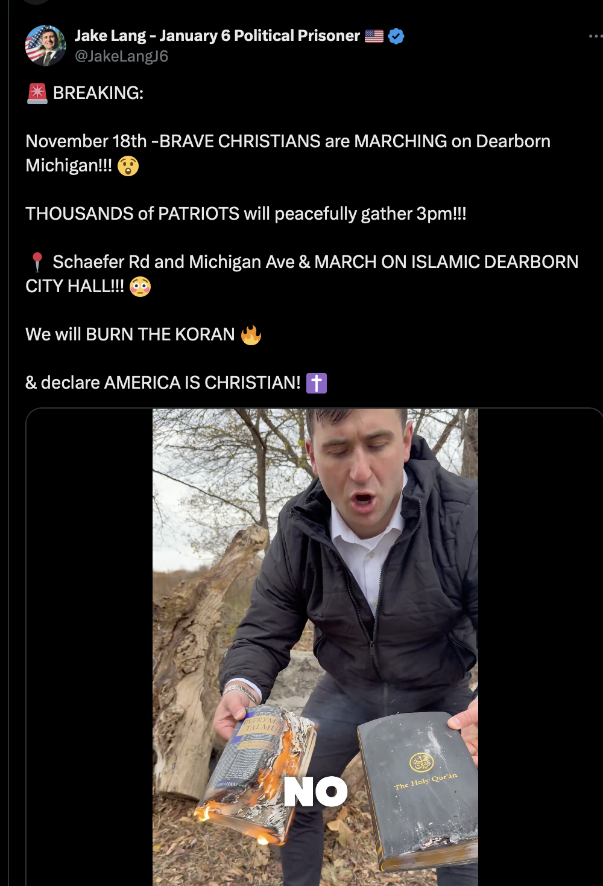Screen dimensions: 603x886
Task: Open the @JakeLangJ6 handle link
Action: pos(121,56)
